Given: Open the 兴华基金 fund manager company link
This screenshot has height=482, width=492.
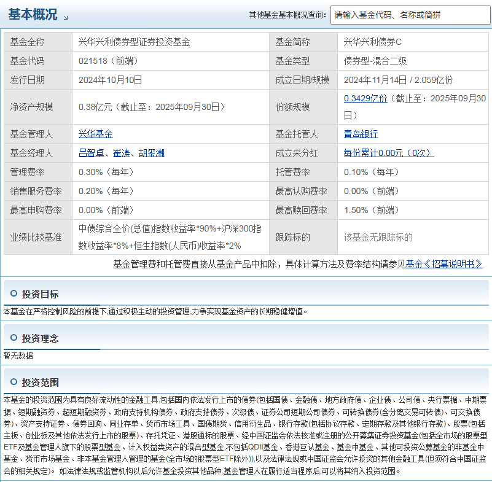Looking at the screenshot, I should click(x=96, y=134).
